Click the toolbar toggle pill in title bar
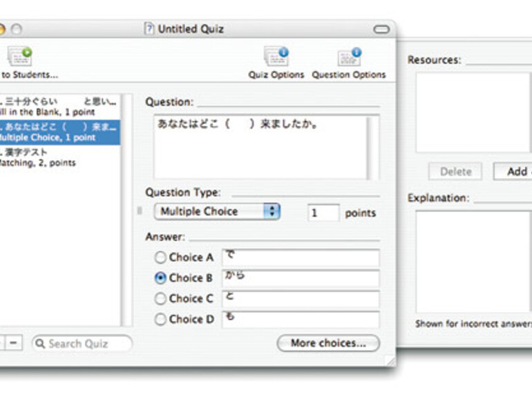The width and height of the screenshot is (532, 399). [381, 30]
